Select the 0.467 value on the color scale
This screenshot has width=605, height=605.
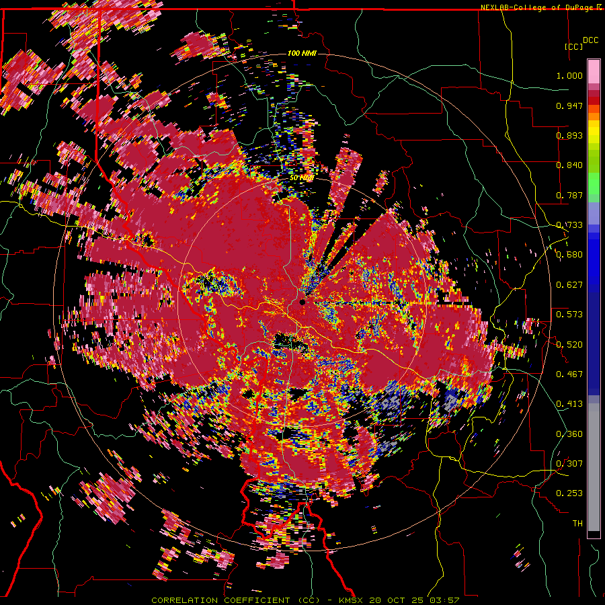(569, 374)
